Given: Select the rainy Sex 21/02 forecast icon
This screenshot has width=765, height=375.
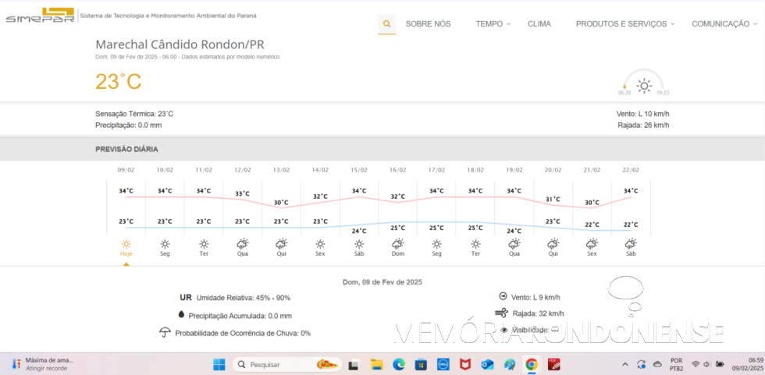Looking at the screenshot, I should (x=592, y=244).
